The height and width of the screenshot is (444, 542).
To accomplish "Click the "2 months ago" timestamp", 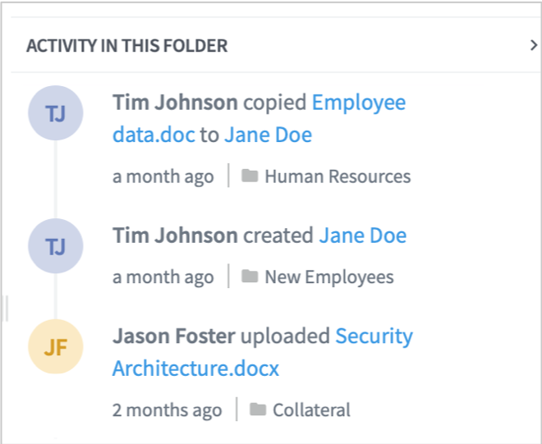I will tap(167, 410).
